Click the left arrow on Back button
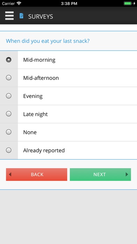This screenshot has width=137, height=244. point(10,175)
